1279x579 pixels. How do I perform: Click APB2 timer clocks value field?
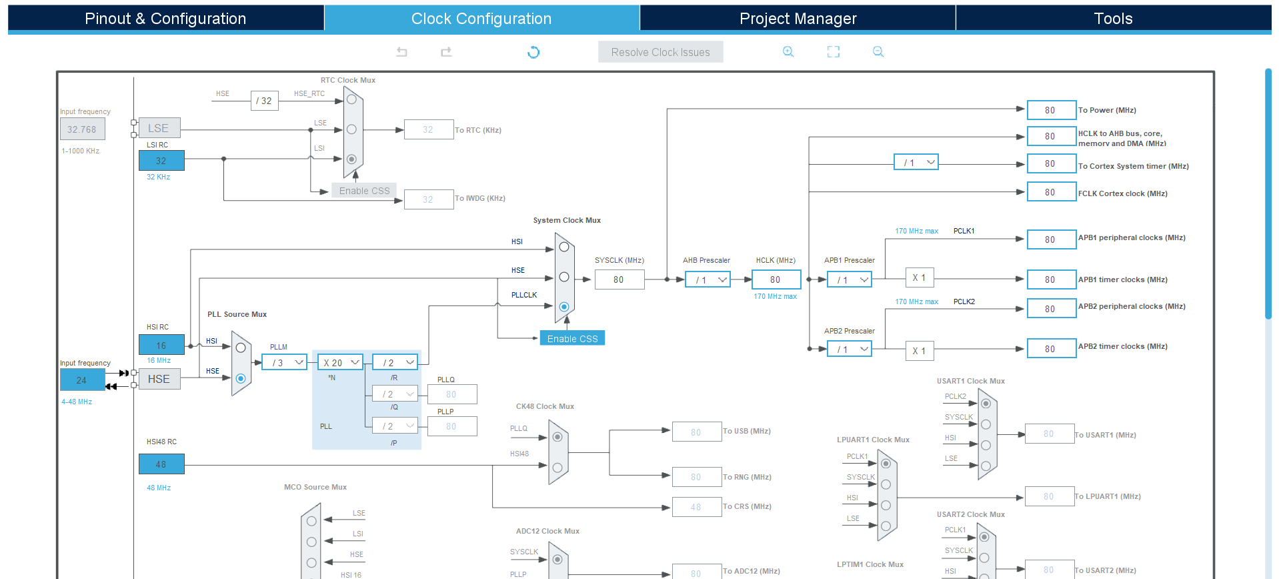point(1052,349)
